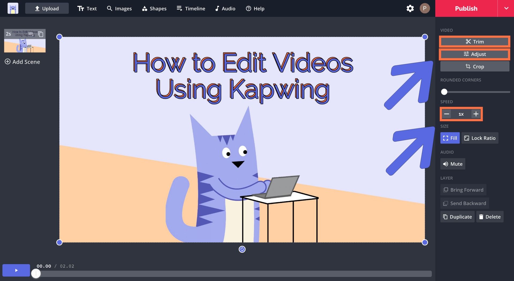The width and height of the screenshot is (514, 281).
Task: Decrease video speed with minus button
Action: 446,114
